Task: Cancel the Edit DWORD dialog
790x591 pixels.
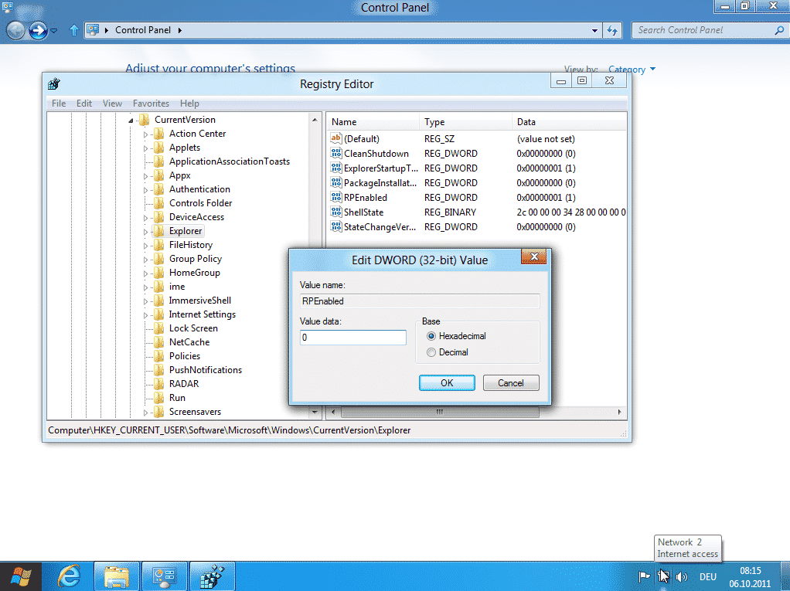Action: (x=511, y=382)
